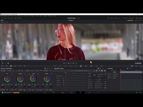Open the File menu

click(x=9, y=16)
